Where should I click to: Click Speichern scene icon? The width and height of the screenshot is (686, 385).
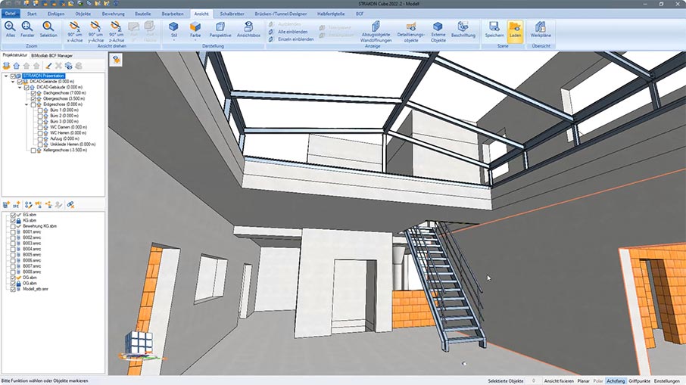coord(494,29)
